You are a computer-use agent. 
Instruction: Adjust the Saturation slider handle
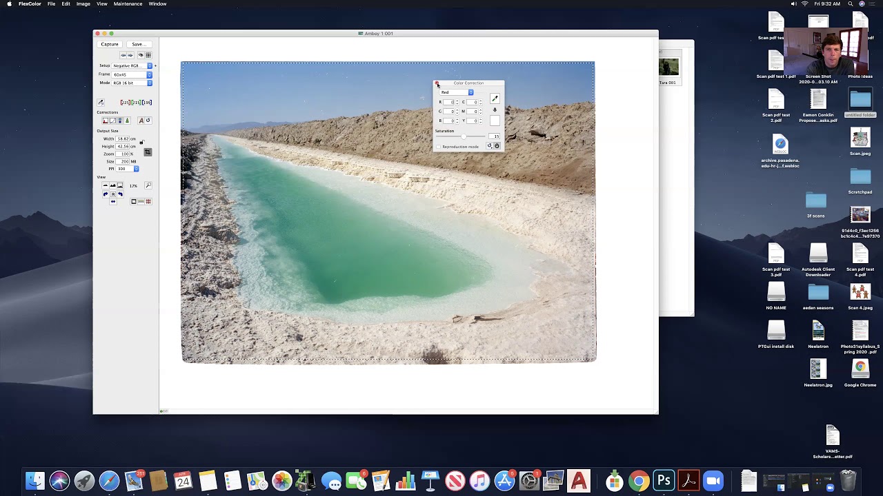coord(464,136)
